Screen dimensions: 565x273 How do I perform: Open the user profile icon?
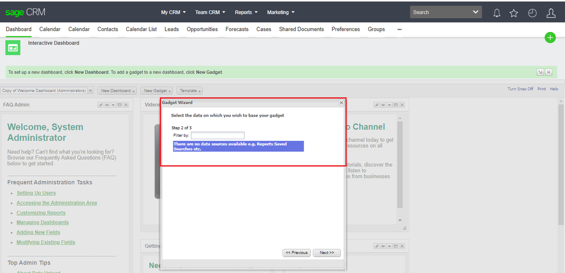551,13
